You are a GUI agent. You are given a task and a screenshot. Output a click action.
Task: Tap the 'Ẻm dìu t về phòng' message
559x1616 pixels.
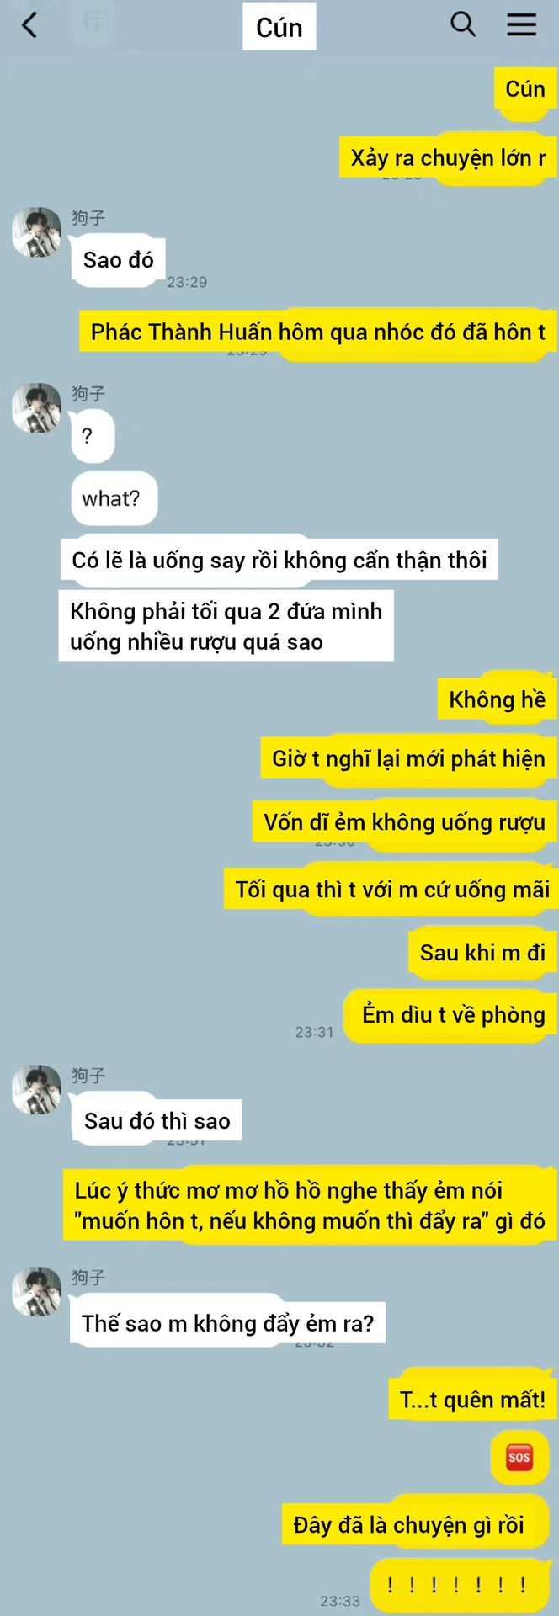pos(450,1015)
